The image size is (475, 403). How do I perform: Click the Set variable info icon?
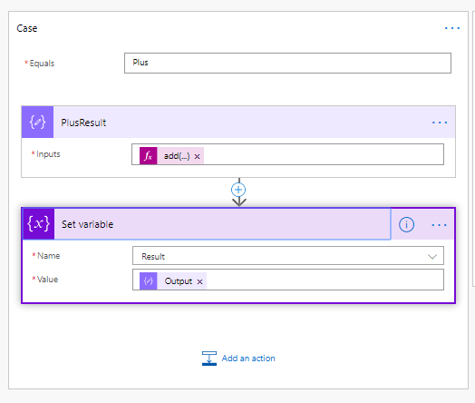[x=406, y=225]
